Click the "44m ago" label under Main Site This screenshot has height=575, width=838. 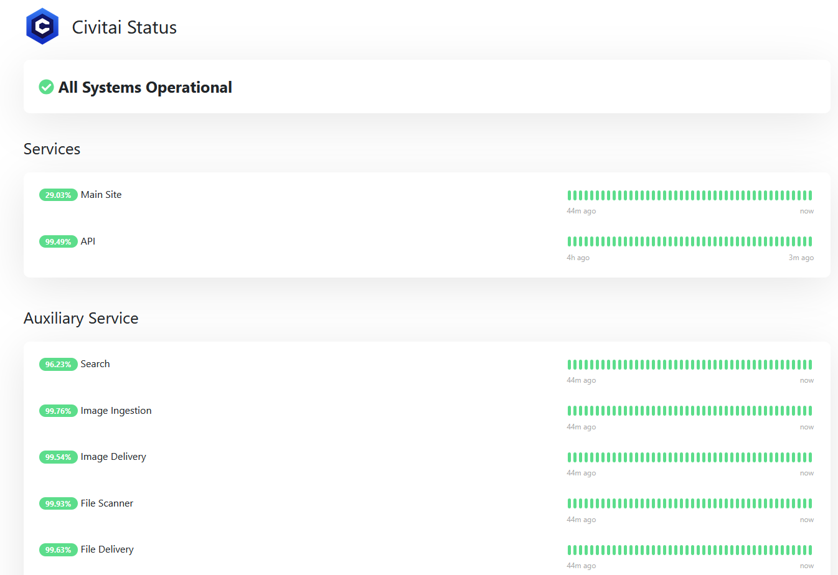click(x=581, y=211)
